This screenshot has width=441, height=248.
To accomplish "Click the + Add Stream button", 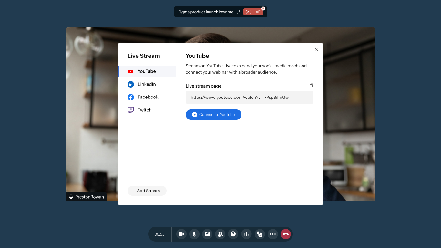I will coord(147,191).
